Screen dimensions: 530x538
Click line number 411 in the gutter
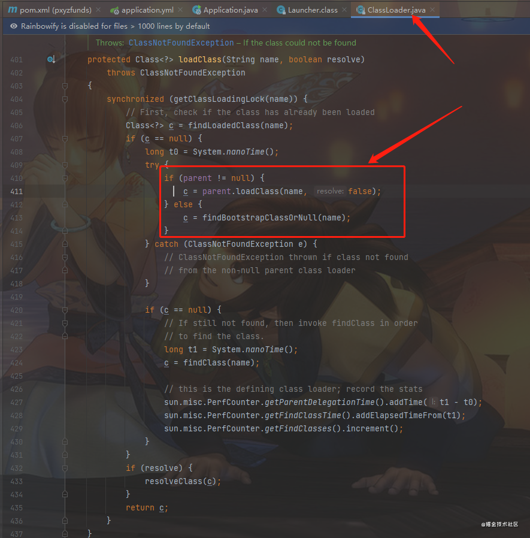click(16, 192)
